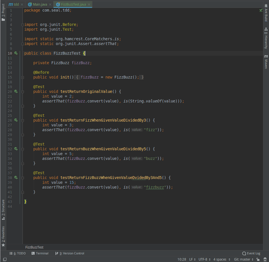The height and width of the screenshot is (262, 269).
Task: Click fold end marker at line 23
Action: tap(23, 106)
